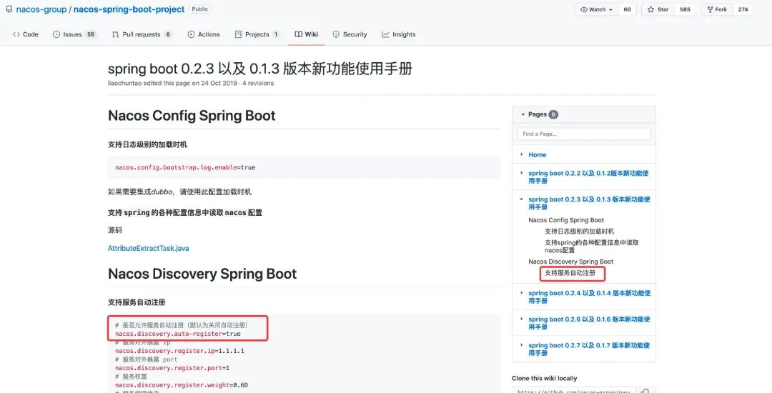Open the AttributeExtractTask.java link
The image size is (772, 393).
click(x=148, y=249)
